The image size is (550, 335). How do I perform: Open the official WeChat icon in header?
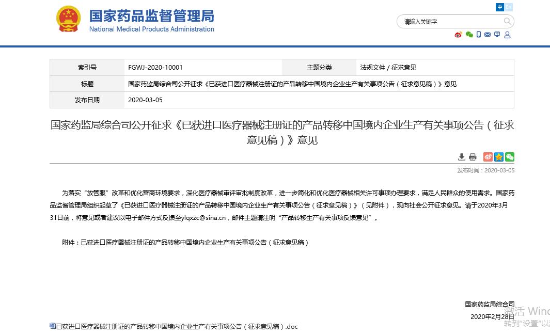[x=469, y=35]
